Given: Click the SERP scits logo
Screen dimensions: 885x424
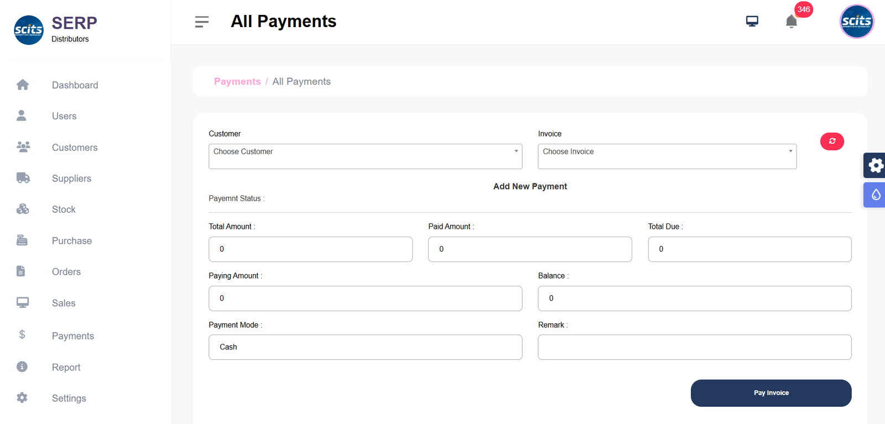Looking at the screenshot, I should point(29,30).
